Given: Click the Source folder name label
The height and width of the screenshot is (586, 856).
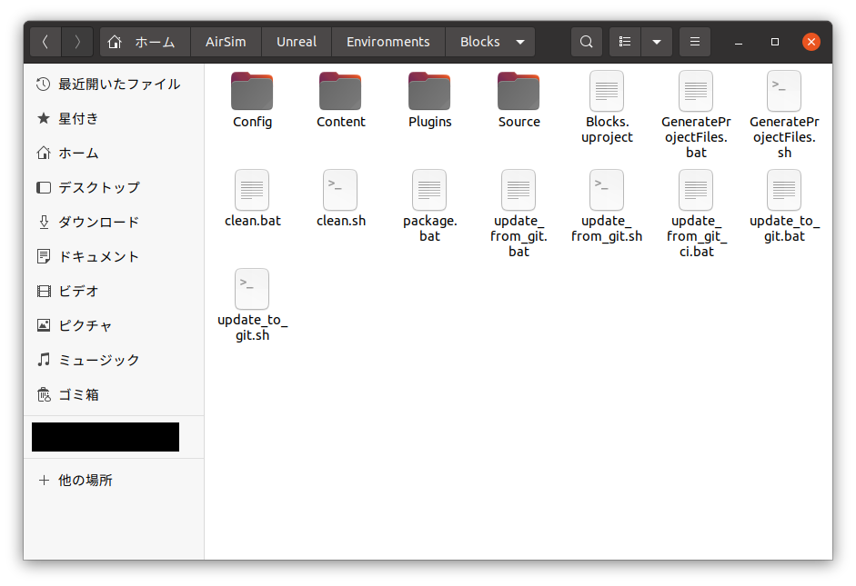Looking at the screenshot, I should coord(519,122).
